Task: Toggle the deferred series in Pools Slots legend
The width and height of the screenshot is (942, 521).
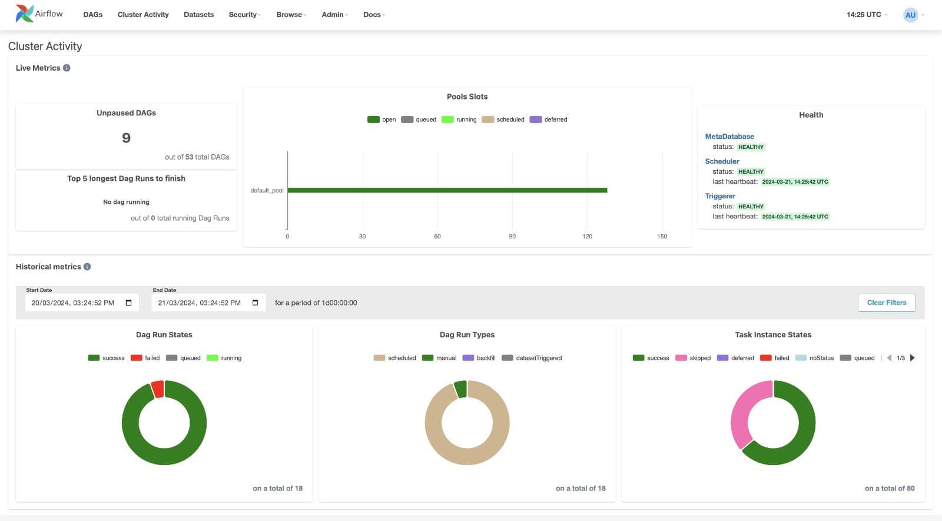Action: click(549, 120)
